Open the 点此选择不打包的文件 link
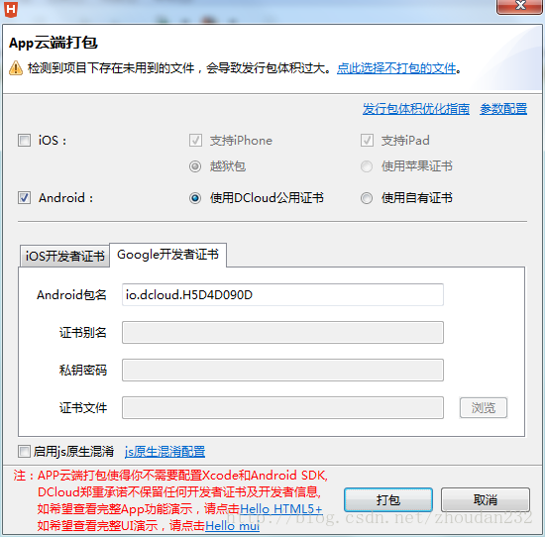The image size is (545, 537). 396,67
